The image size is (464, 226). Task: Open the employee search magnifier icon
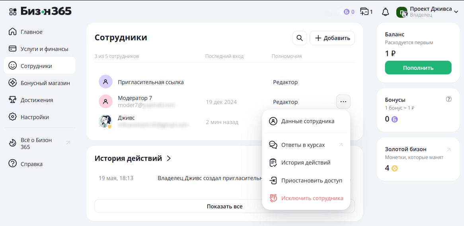300,38
